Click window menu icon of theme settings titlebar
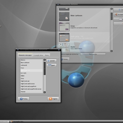This screenshot has width=123, height=123. click(58, 4)
